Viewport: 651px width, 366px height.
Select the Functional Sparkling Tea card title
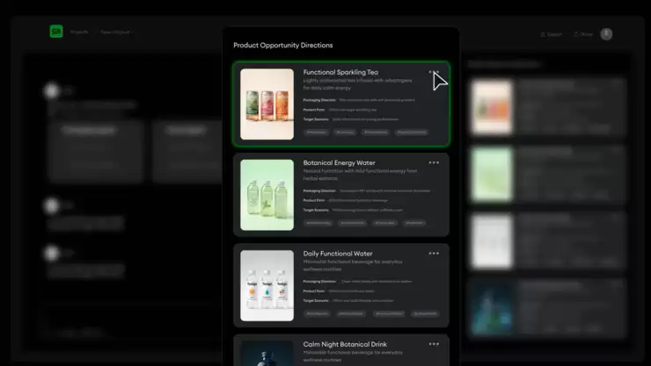click(x=340, y=72)
